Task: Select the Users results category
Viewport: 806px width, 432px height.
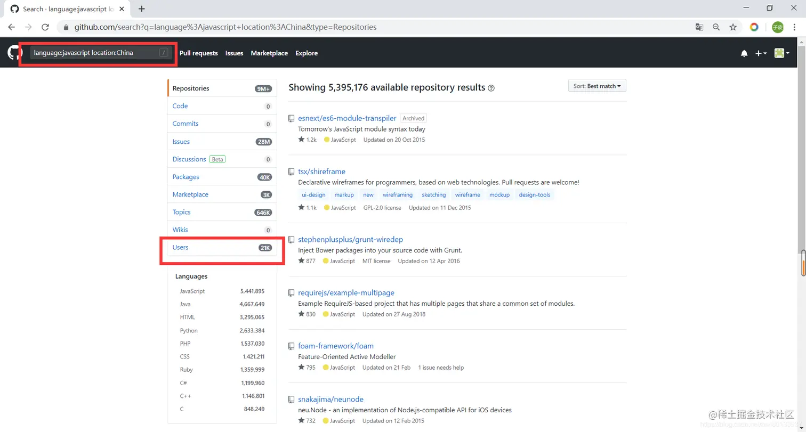Action: point(181,247)
